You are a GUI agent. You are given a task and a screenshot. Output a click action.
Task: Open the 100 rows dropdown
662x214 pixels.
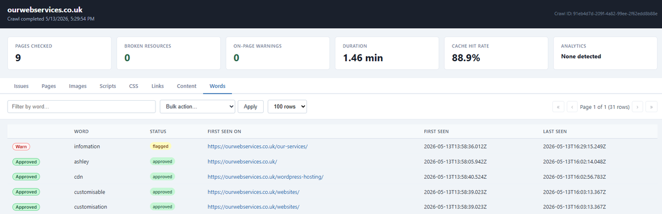click(287, 107)
